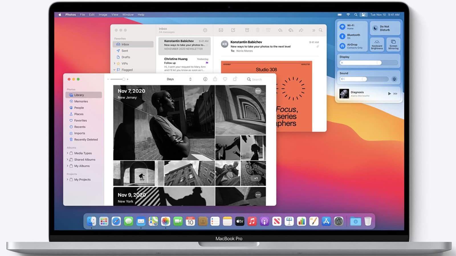456x256 pixels.
Task: Expand VIPs in Mail sidebar
Action: (115, 63)
